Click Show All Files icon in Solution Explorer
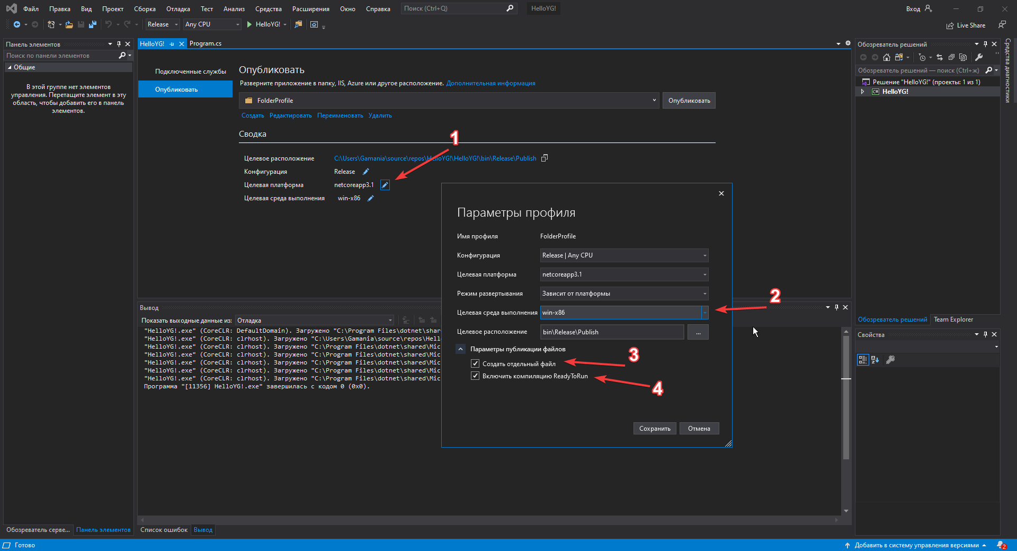This screenshot has width=1017, height=551. coord(963,57)
